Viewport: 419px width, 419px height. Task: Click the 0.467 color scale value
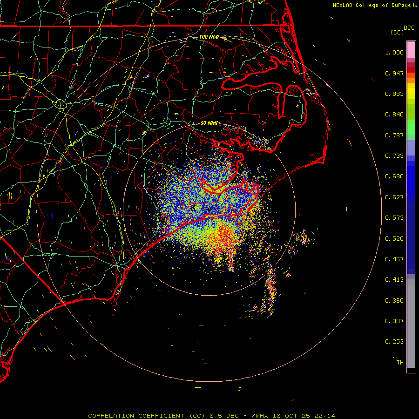[x=394, y=259]
